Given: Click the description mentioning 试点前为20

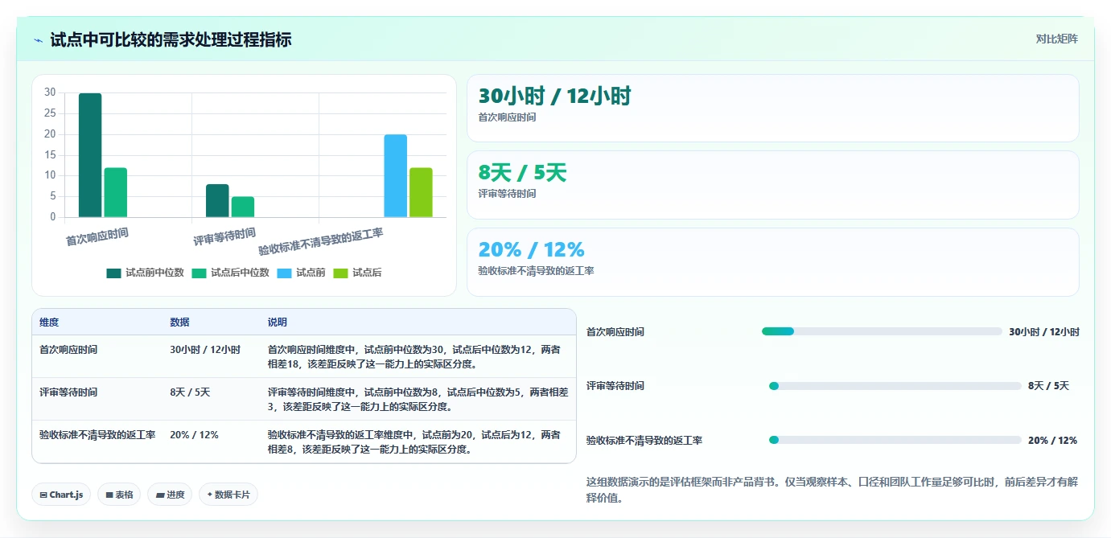Looking at the screenshot, I should [415, 441].
